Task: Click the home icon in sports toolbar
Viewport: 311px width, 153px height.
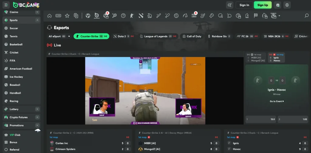Action: click(x=50, y=16)
